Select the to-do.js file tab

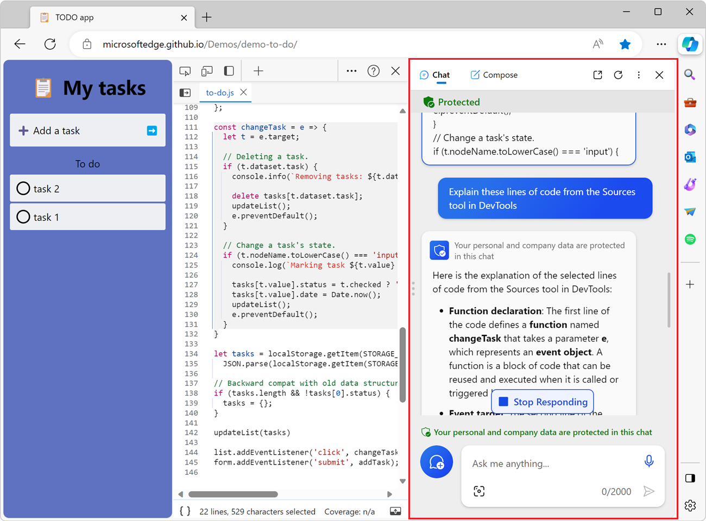[220, 92]
